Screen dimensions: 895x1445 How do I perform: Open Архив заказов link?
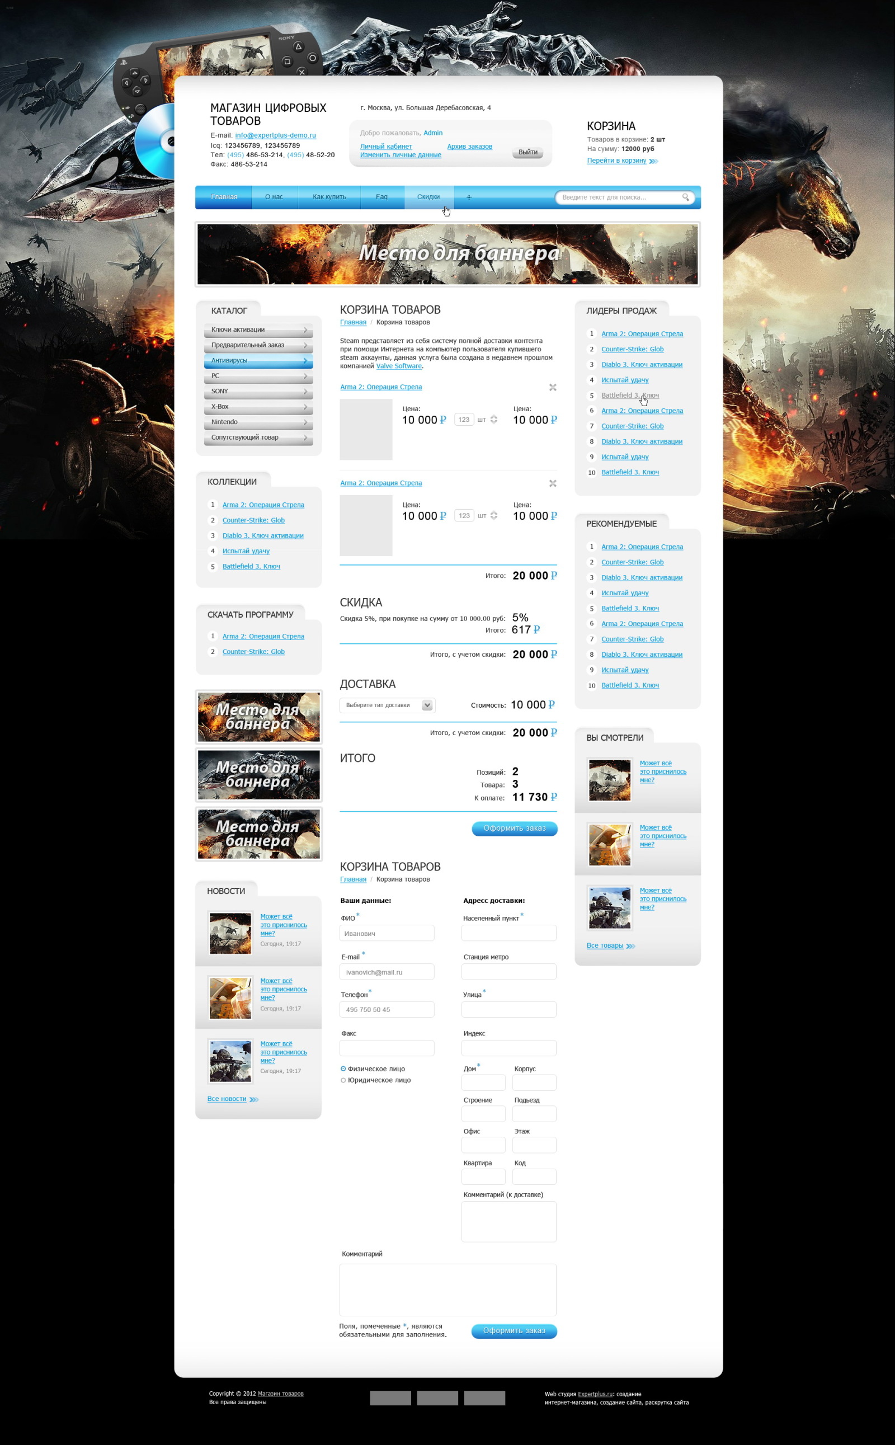[x=469, y=146]
